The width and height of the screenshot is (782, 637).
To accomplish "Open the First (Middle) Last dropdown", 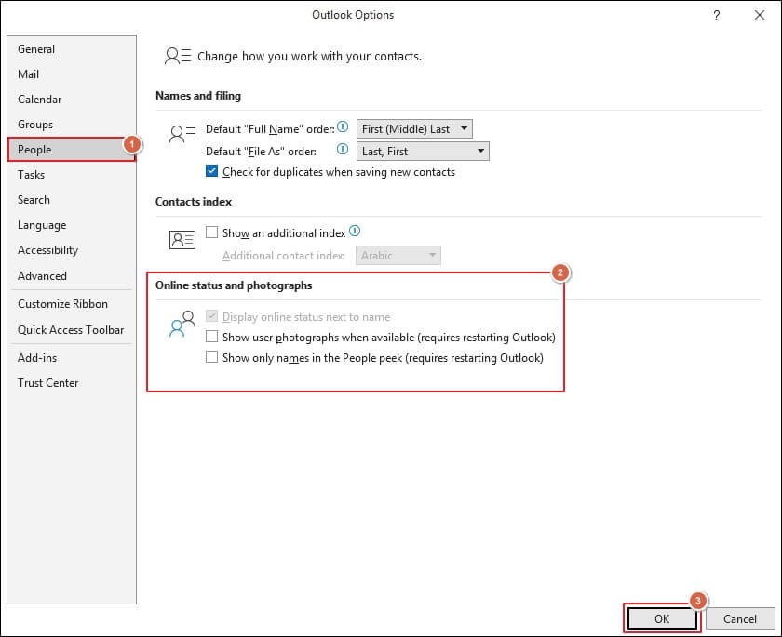I will (x=415, y=129).
